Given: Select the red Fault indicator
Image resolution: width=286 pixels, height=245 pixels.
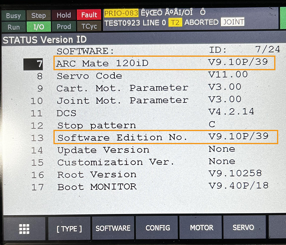Looking at the screenshot, I should pyautogui.click(x=89, y=15).
